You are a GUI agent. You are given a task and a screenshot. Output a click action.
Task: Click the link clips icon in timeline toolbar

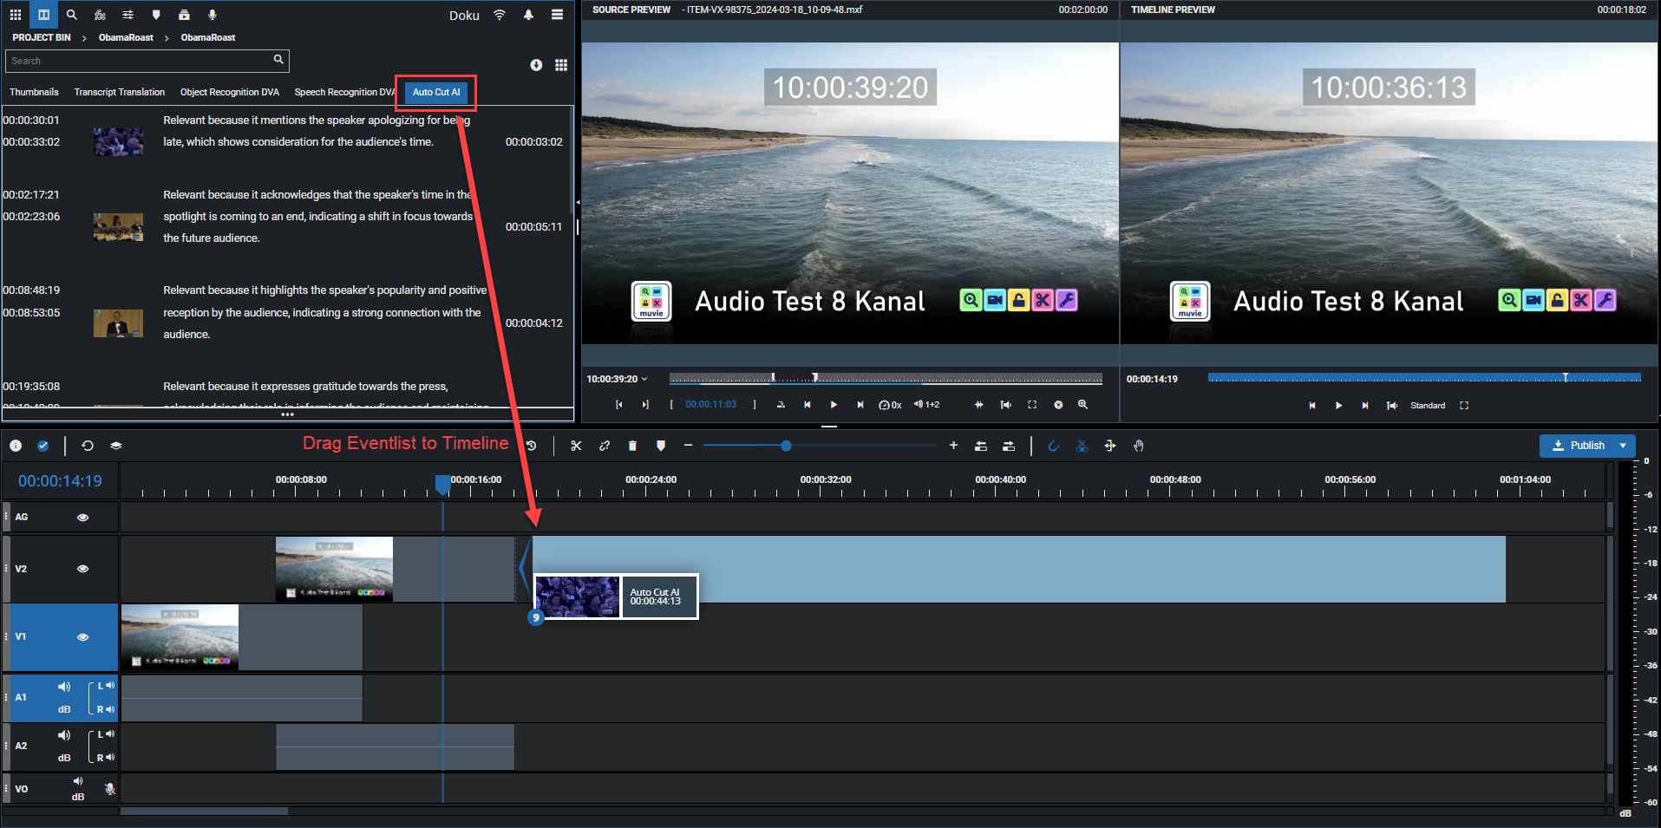pyautogui.click(x=605, y=446)
